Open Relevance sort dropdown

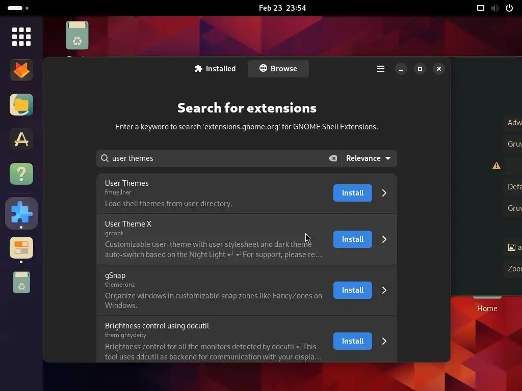tap(369, 158)
